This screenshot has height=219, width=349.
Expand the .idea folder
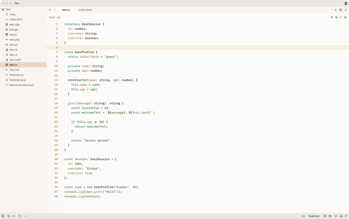click(x=23, y=14)
